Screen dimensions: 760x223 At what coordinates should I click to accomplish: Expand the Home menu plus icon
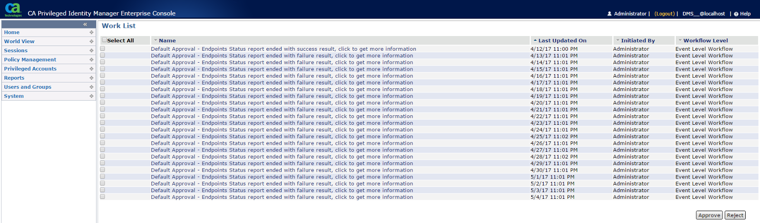pos(91,32)
